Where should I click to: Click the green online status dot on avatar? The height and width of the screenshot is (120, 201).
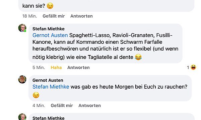pos(25,31)
